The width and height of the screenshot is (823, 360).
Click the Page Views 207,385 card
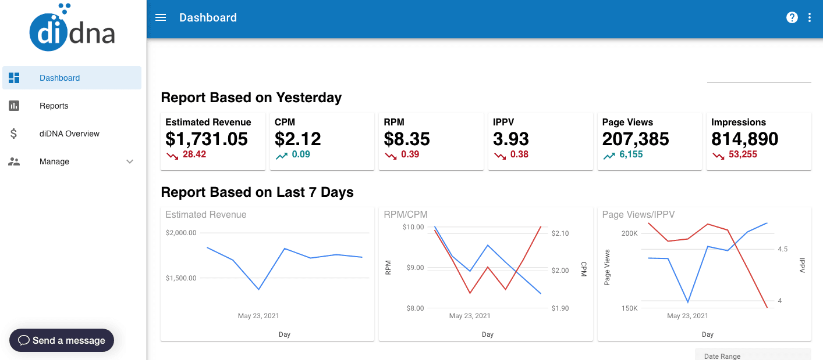coord(650,141)
